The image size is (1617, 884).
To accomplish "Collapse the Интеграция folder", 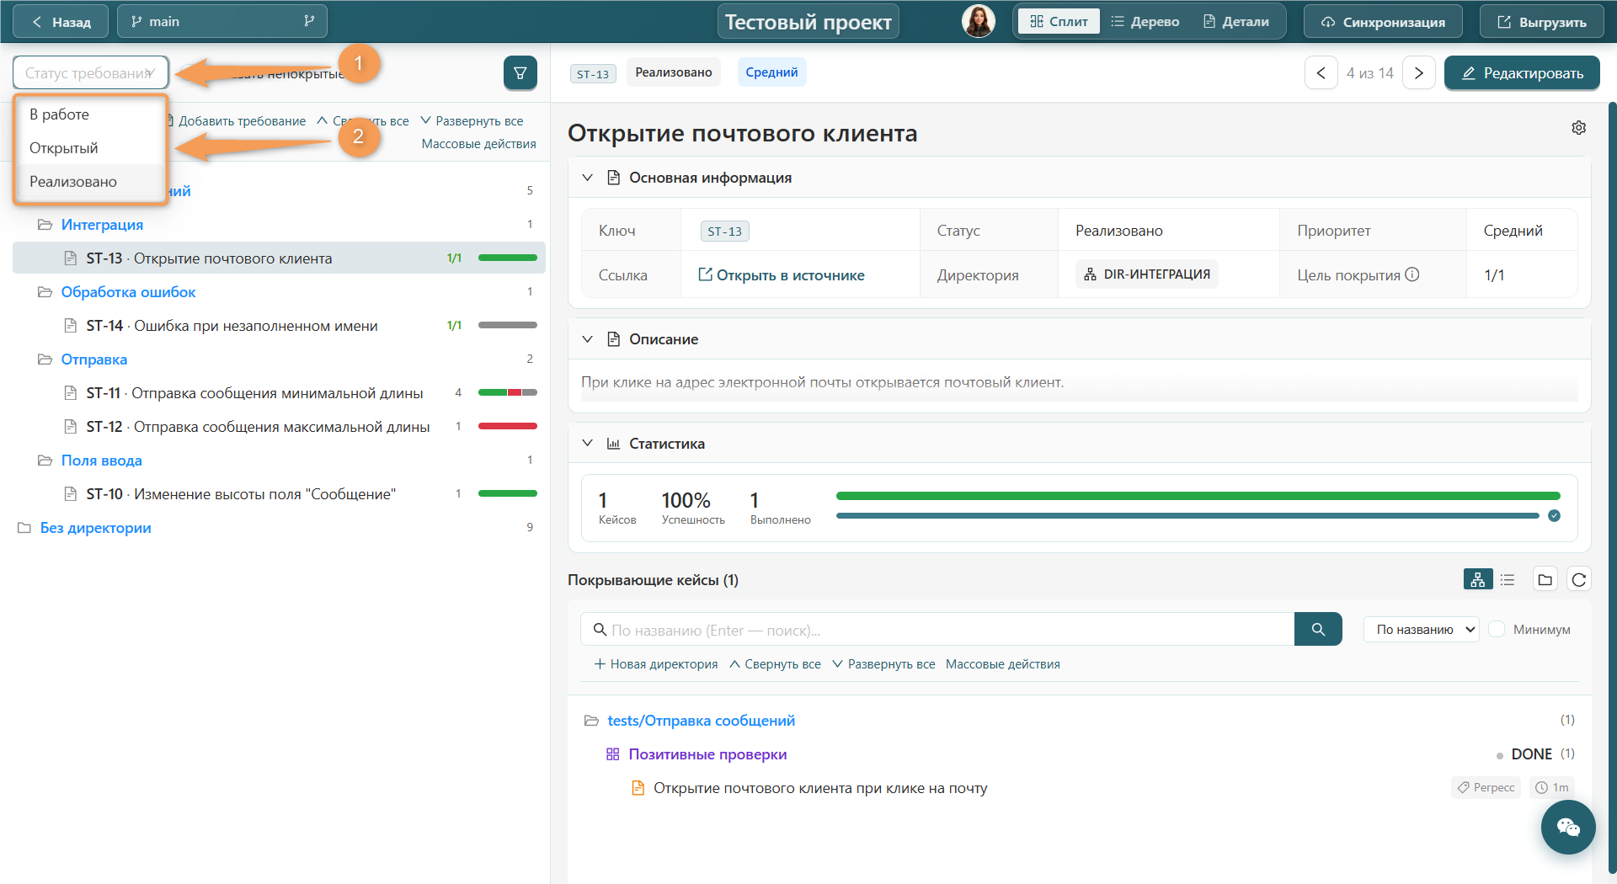I will pyautogui.click(x=45, y=225).
